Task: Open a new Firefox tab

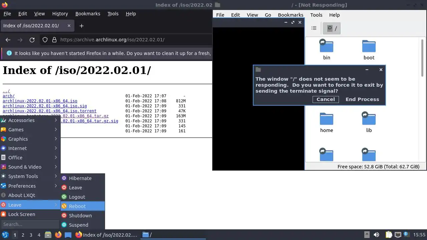Action: click(x=81, y=26)
